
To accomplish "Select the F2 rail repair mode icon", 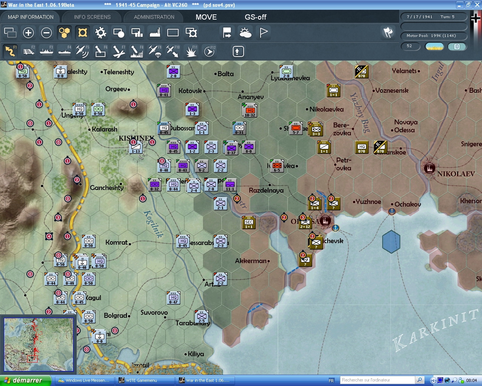I will click(x=28, y=51).
